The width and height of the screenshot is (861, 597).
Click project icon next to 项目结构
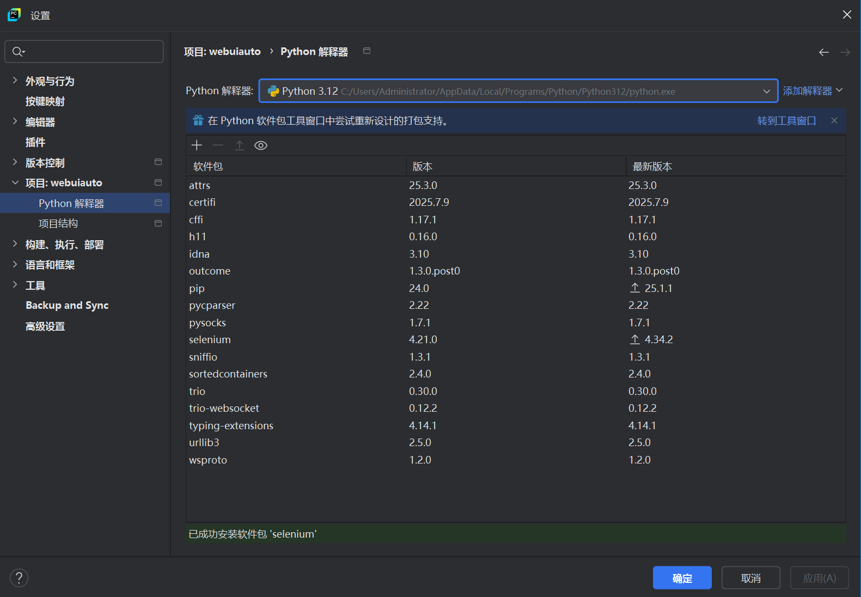[x=158, y=223]
